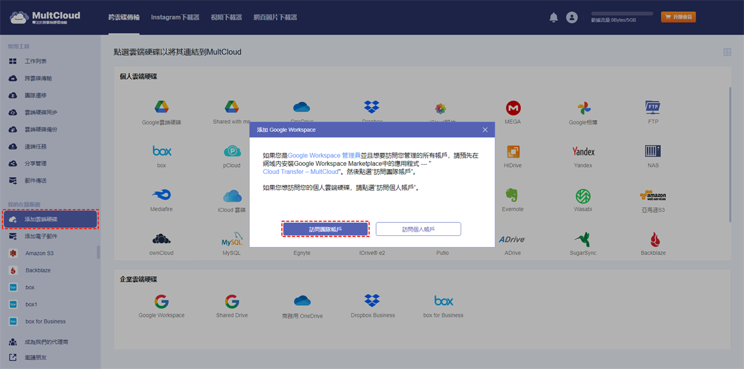The height and width of the screenshot is (369, 744).
Task: Click the MultCloud logo
Action: pyautogui.click(x=45, y=17)
